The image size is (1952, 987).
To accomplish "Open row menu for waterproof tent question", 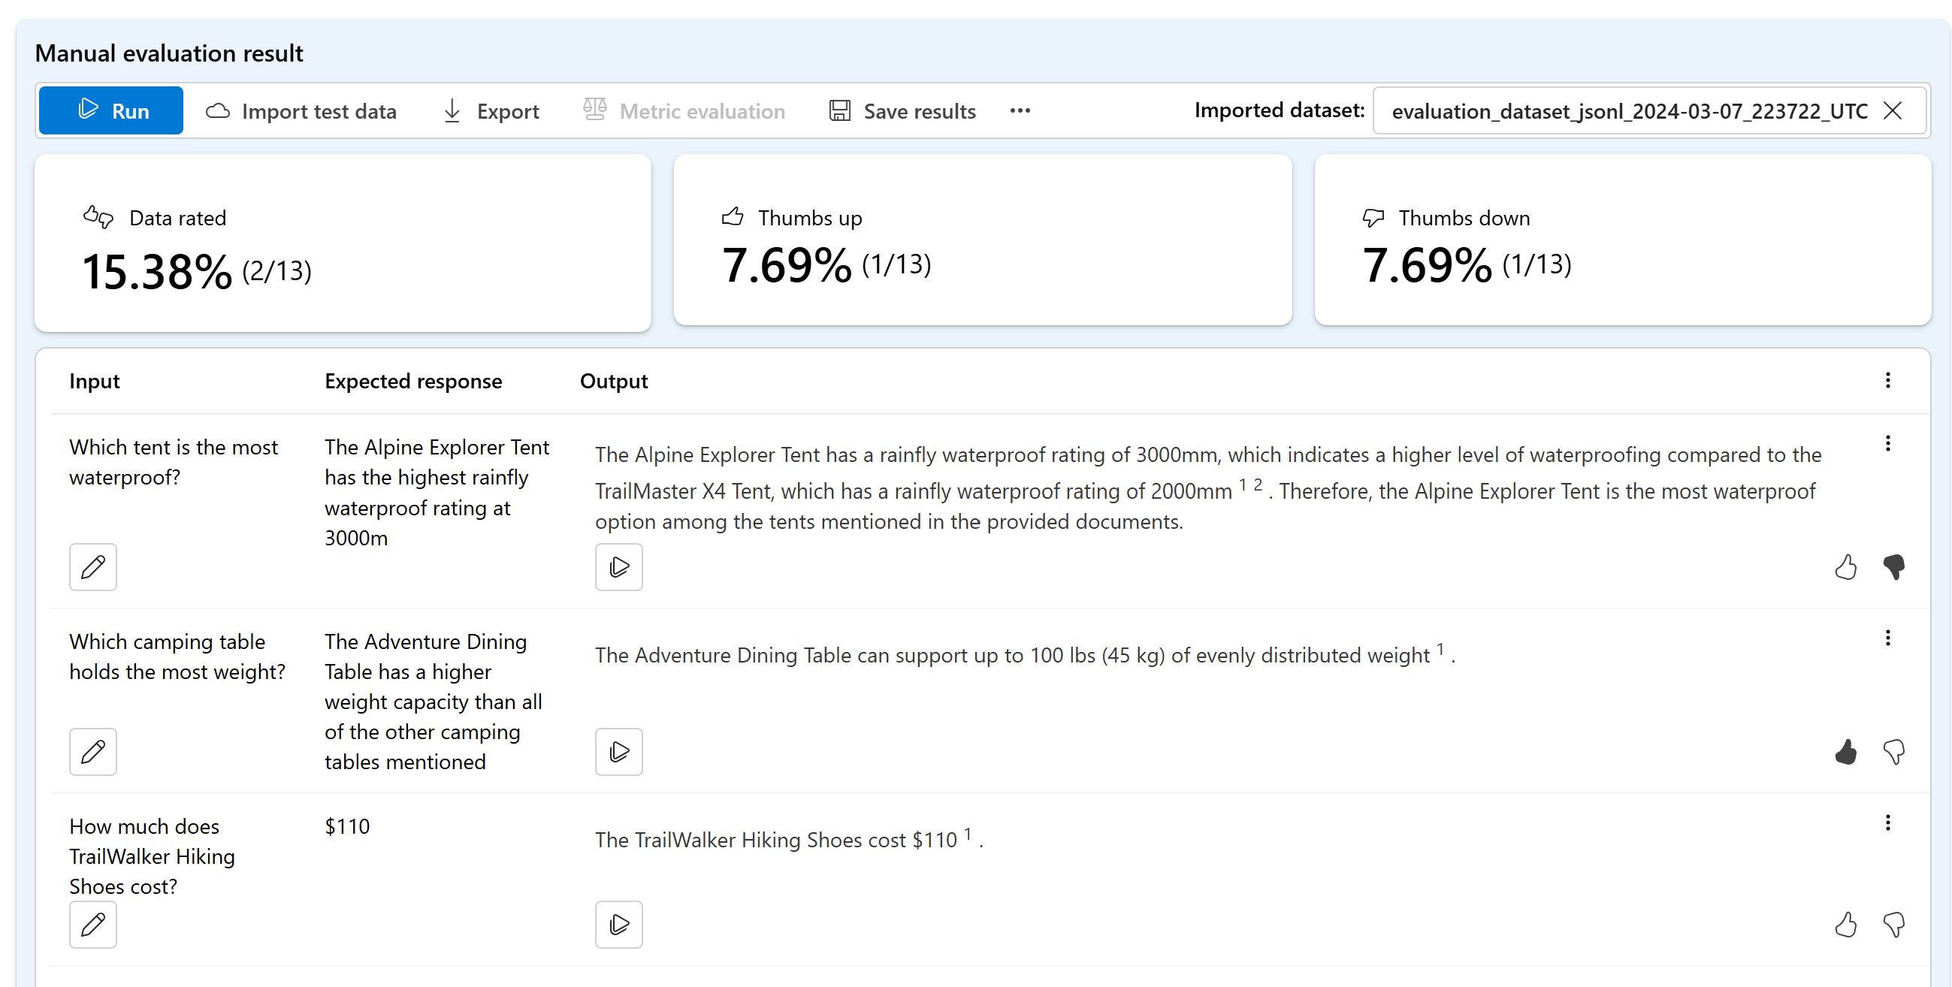I will pos(1887,443).
